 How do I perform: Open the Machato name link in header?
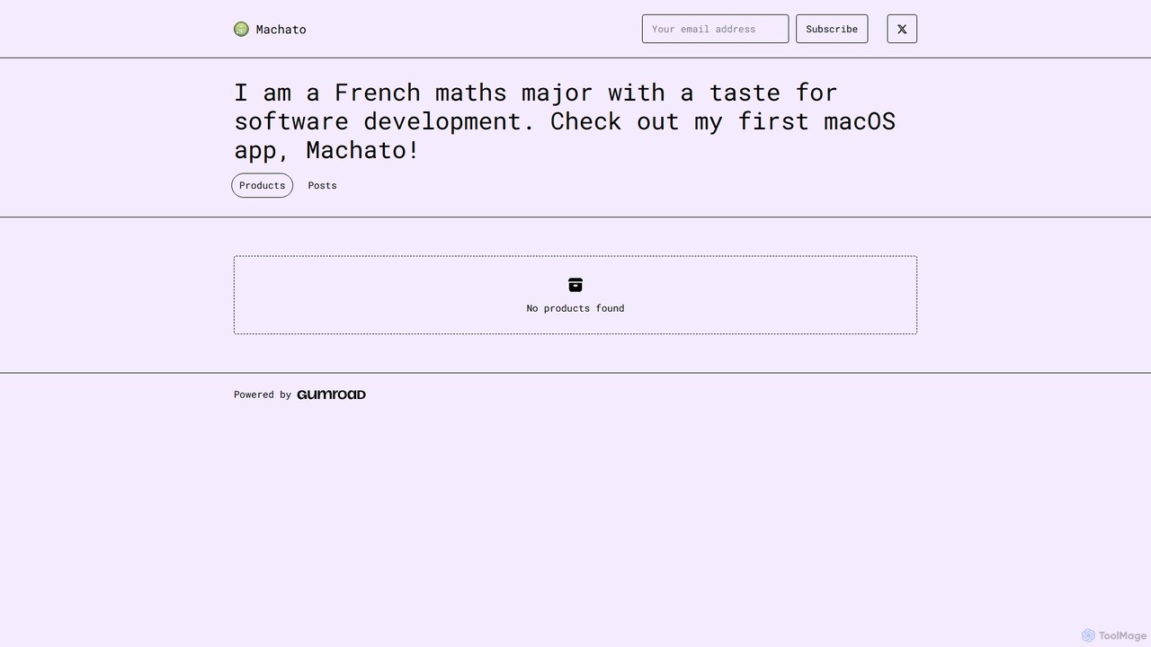[281, 30]
